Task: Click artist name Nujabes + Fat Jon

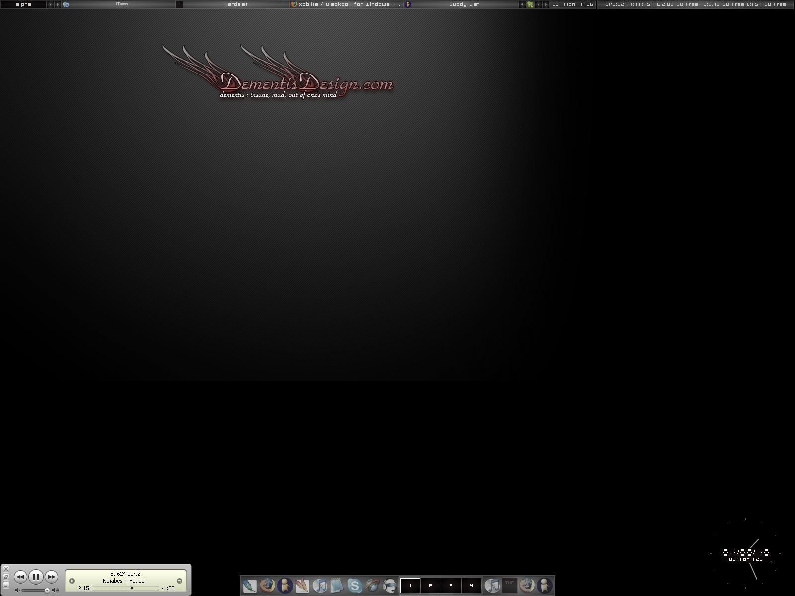Action: (x=125, y=581)
